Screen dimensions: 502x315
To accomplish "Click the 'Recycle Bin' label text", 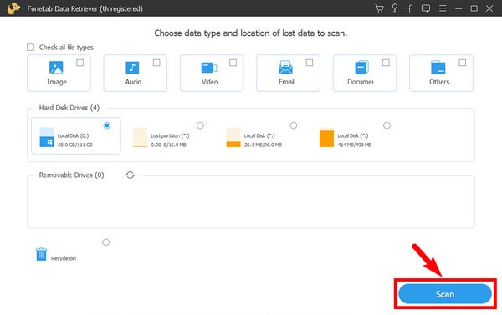I will (x=64, y=258).
